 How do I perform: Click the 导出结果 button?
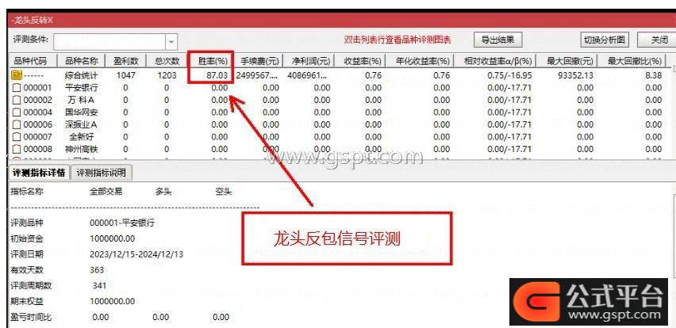[498, 40]
